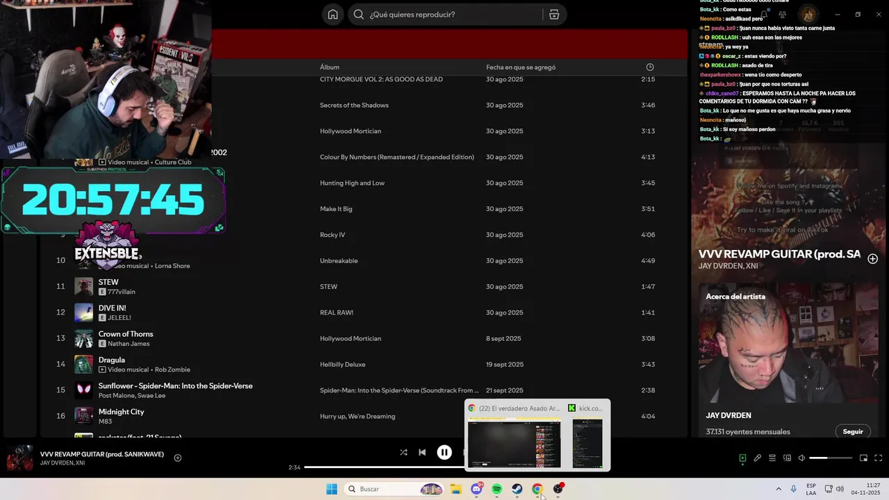Click the magnifying glass in Spotify search

click(x=358, y=15)
